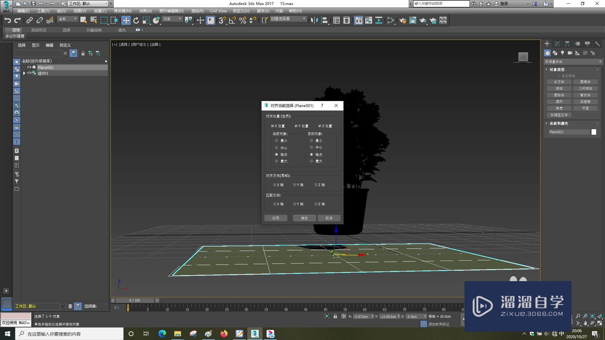The height and width of the screenshot is (340, 605).
Task: Enable Z 轴 under 匹配比例
Action: click(316, 204)
